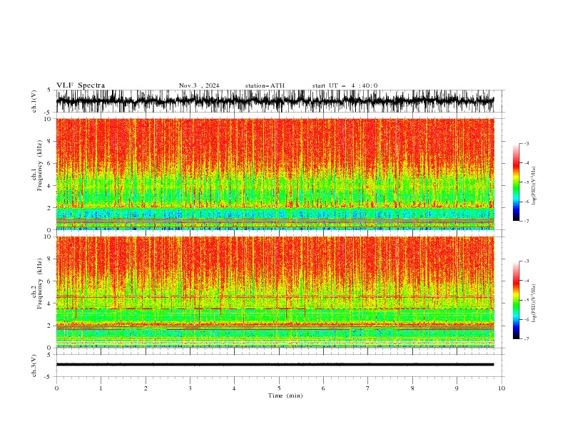The image size is (565, 436).
Task: Click inside the ch.2 spectrogram panel
Action: pos(275,292)
